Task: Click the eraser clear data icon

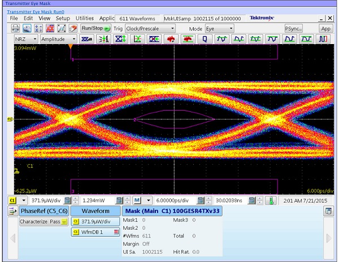Action: click(x=72, y=28)
